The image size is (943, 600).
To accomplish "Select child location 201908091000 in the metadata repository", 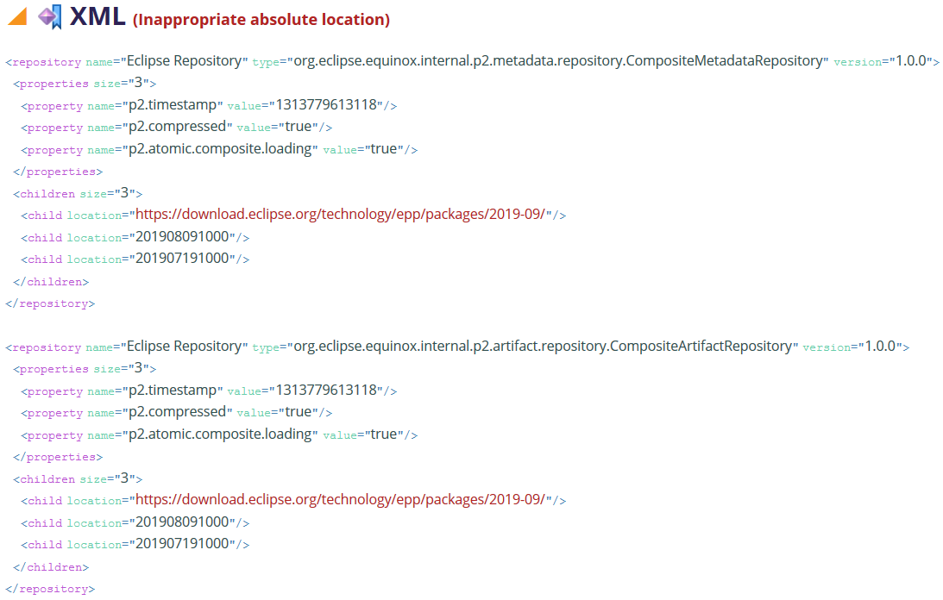I will click(182, 237).
